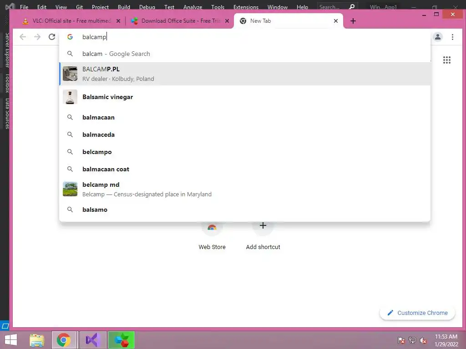Screen dimensions: 466x349
Task: Pick the balsamo suggestion
Action: pyautogui.click(x=245, y=209)
